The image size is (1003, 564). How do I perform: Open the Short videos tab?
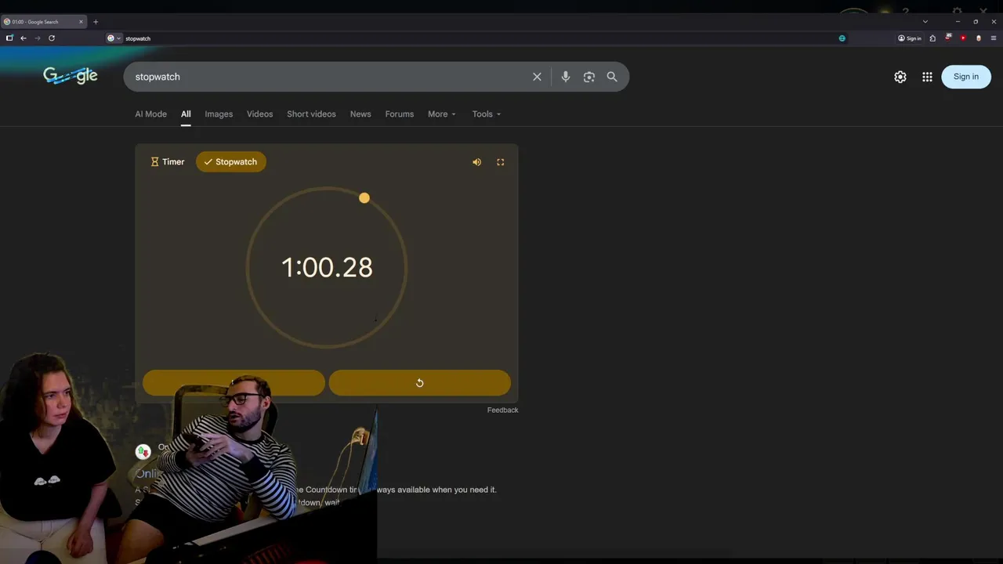click(311, 114)
